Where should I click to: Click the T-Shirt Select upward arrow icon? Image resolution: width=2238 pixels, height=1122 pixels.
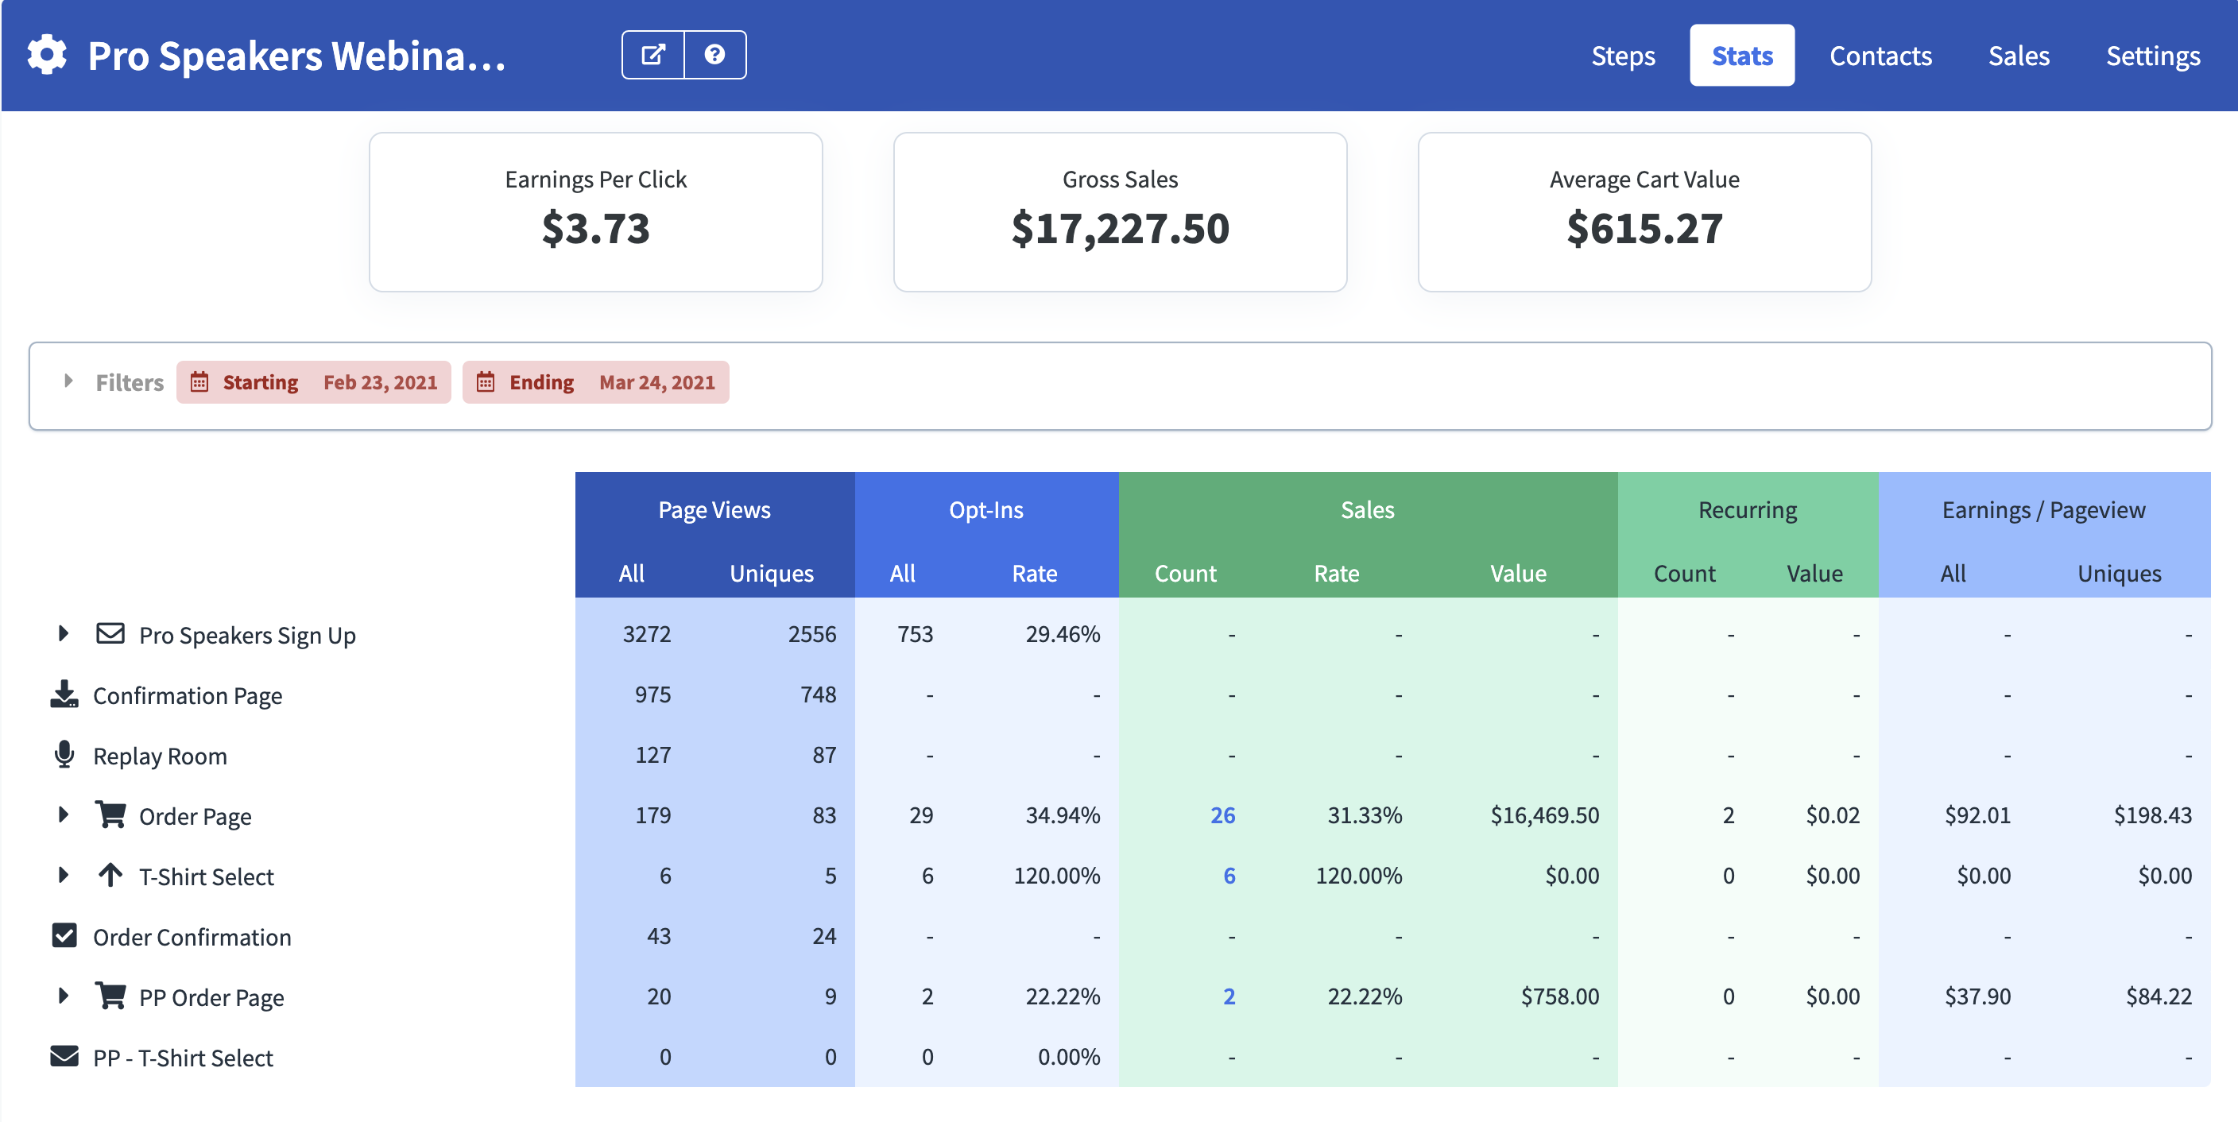tap(110, 876)
